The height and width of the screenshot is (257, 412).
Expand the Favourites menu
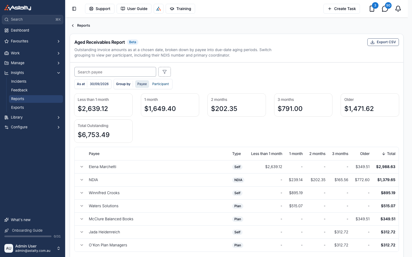33,41
